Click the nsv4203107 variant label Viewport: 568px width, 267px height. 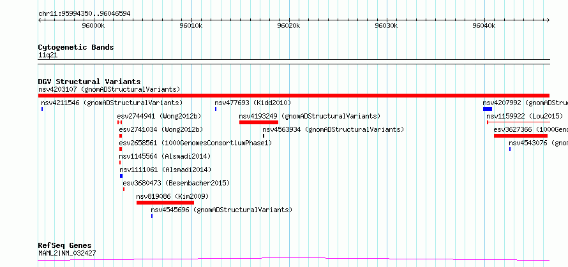(109, 89)
